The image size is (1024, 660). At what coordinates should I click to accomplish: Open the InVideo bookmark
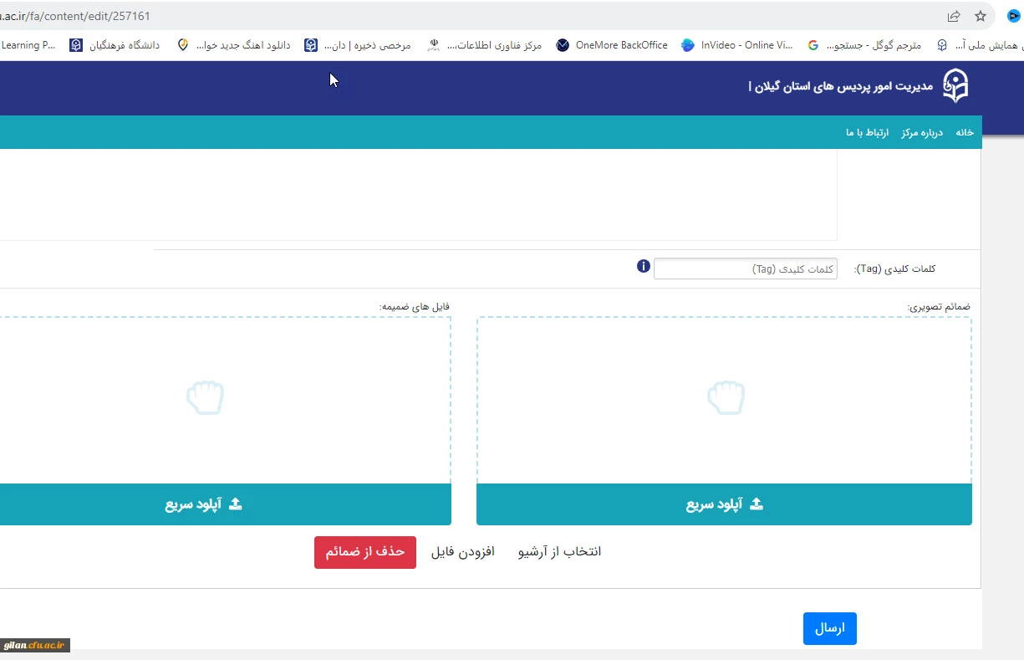coord(737,45)
